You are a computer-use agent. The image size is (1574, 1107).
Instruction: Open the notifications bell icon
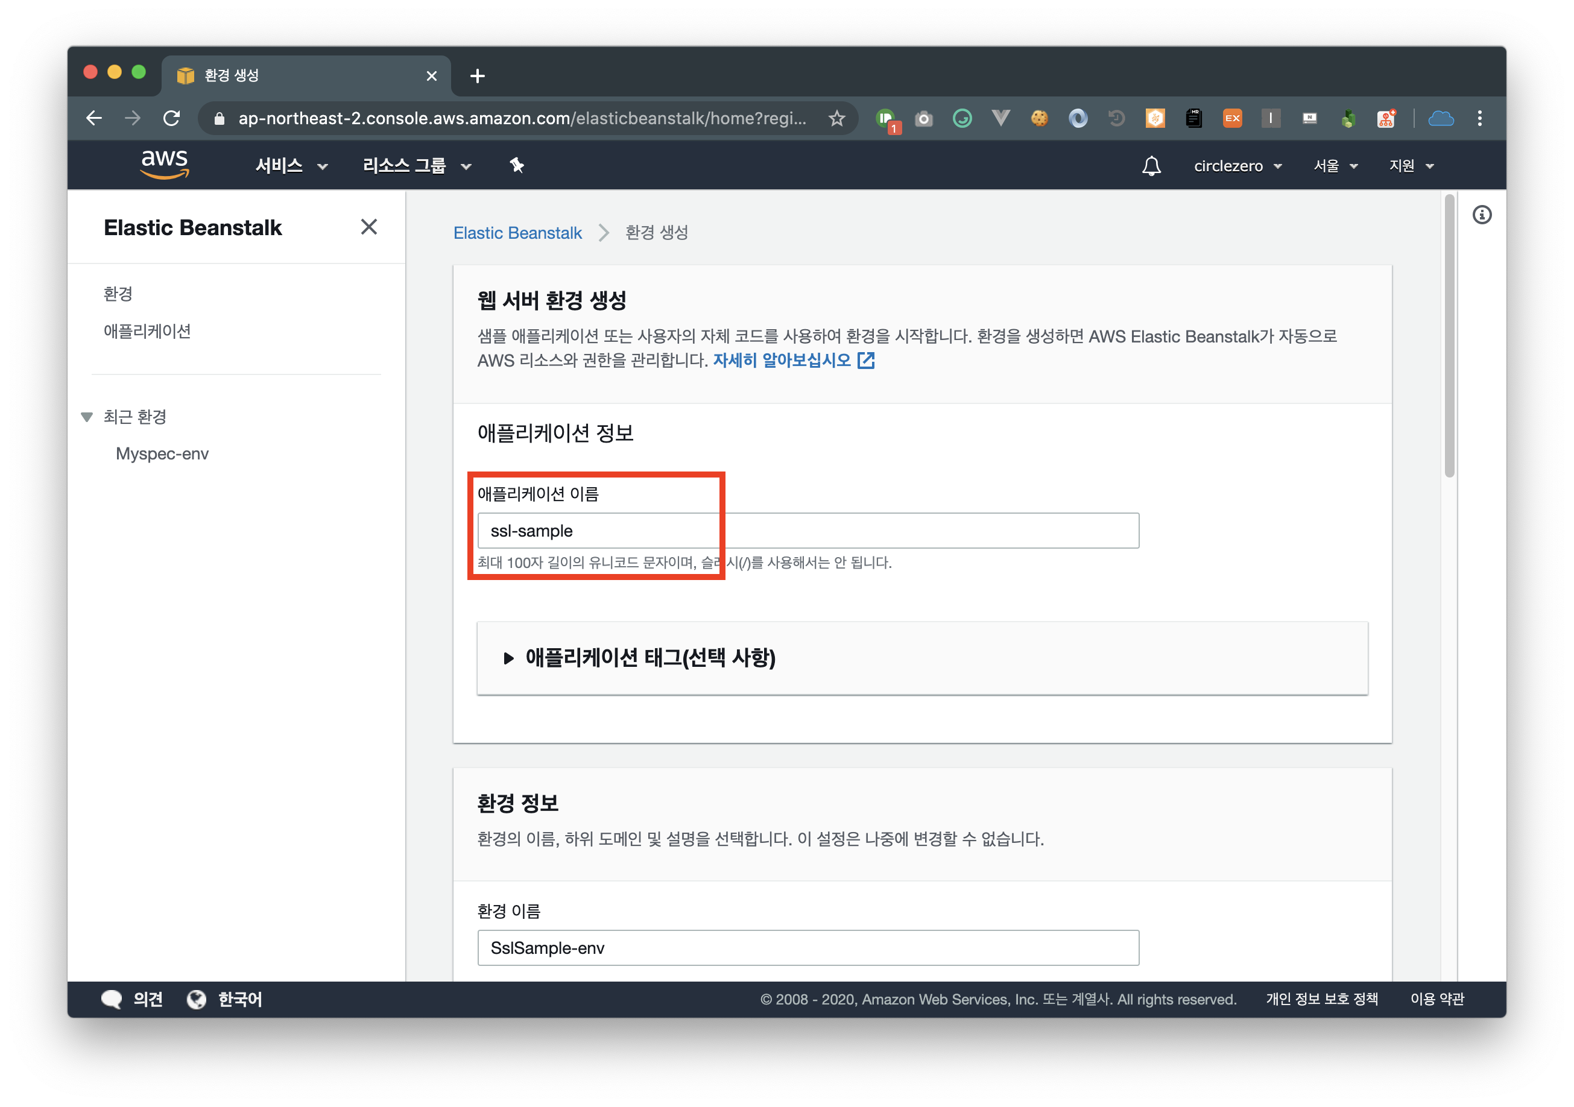coord(1151,166)
